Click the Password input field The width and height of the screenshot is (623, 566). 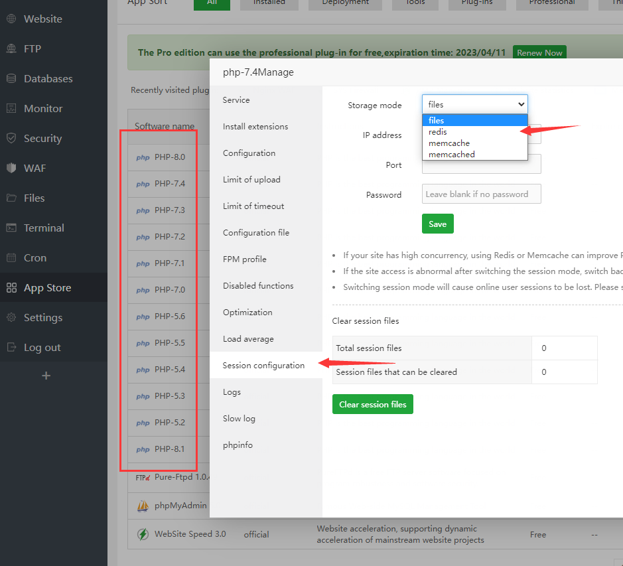481,194
